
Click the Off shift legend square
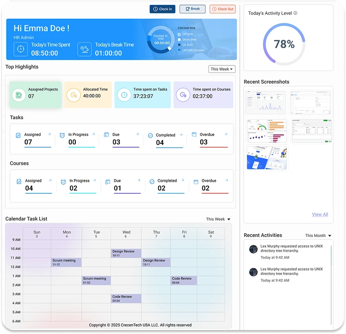[x=179, y=34]
